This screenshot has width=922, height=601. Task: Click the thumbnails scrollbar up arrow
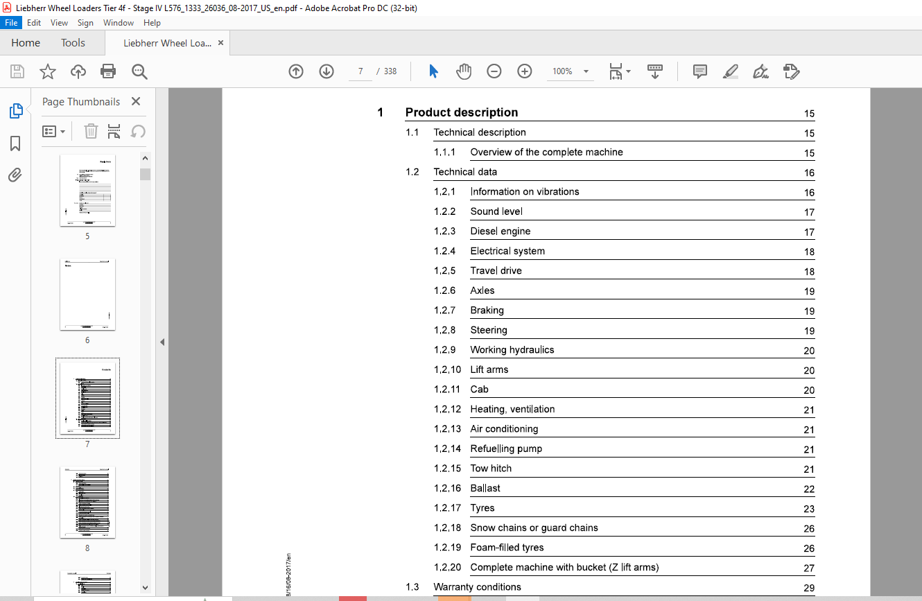145,157
